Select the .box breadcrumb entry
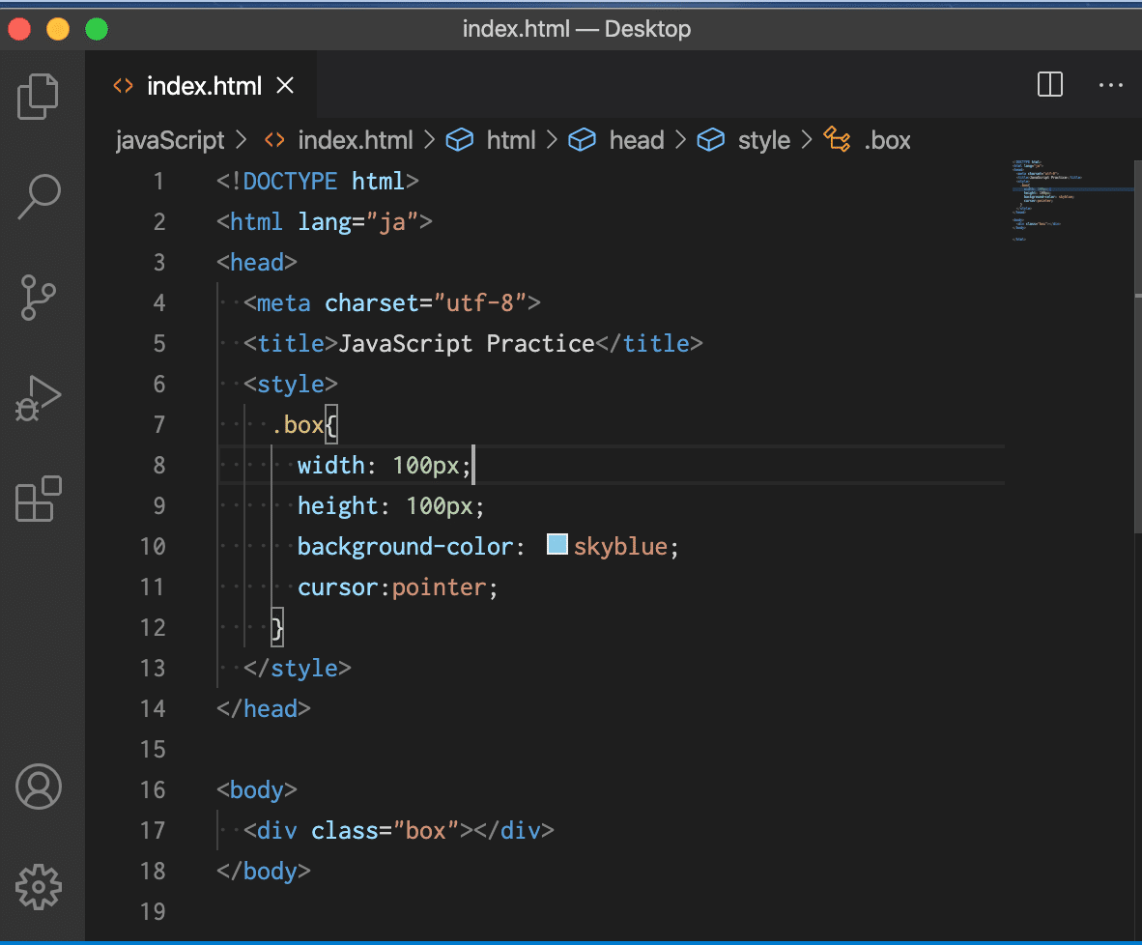The height and width of the screenshot is (945, 1142). (886, 140)
